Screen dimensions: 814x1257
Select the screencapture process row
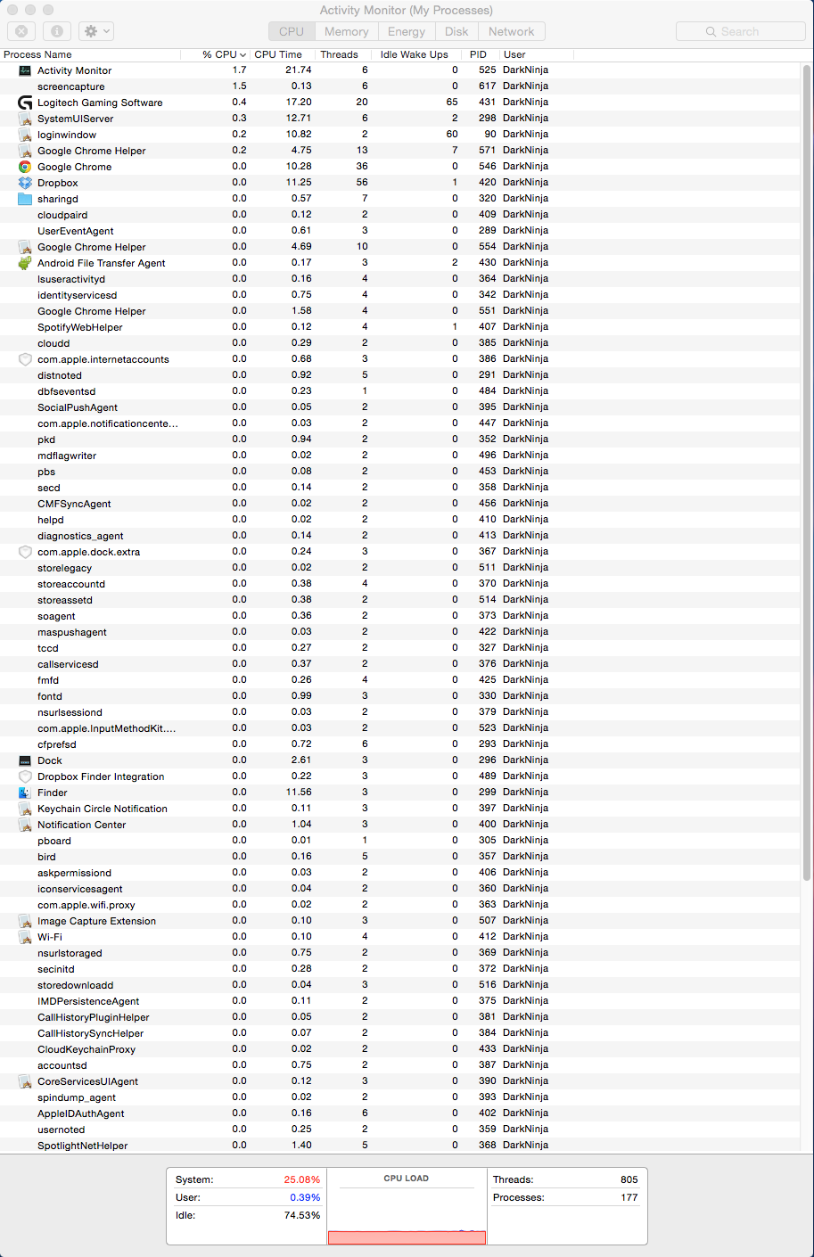coord(401,86)
